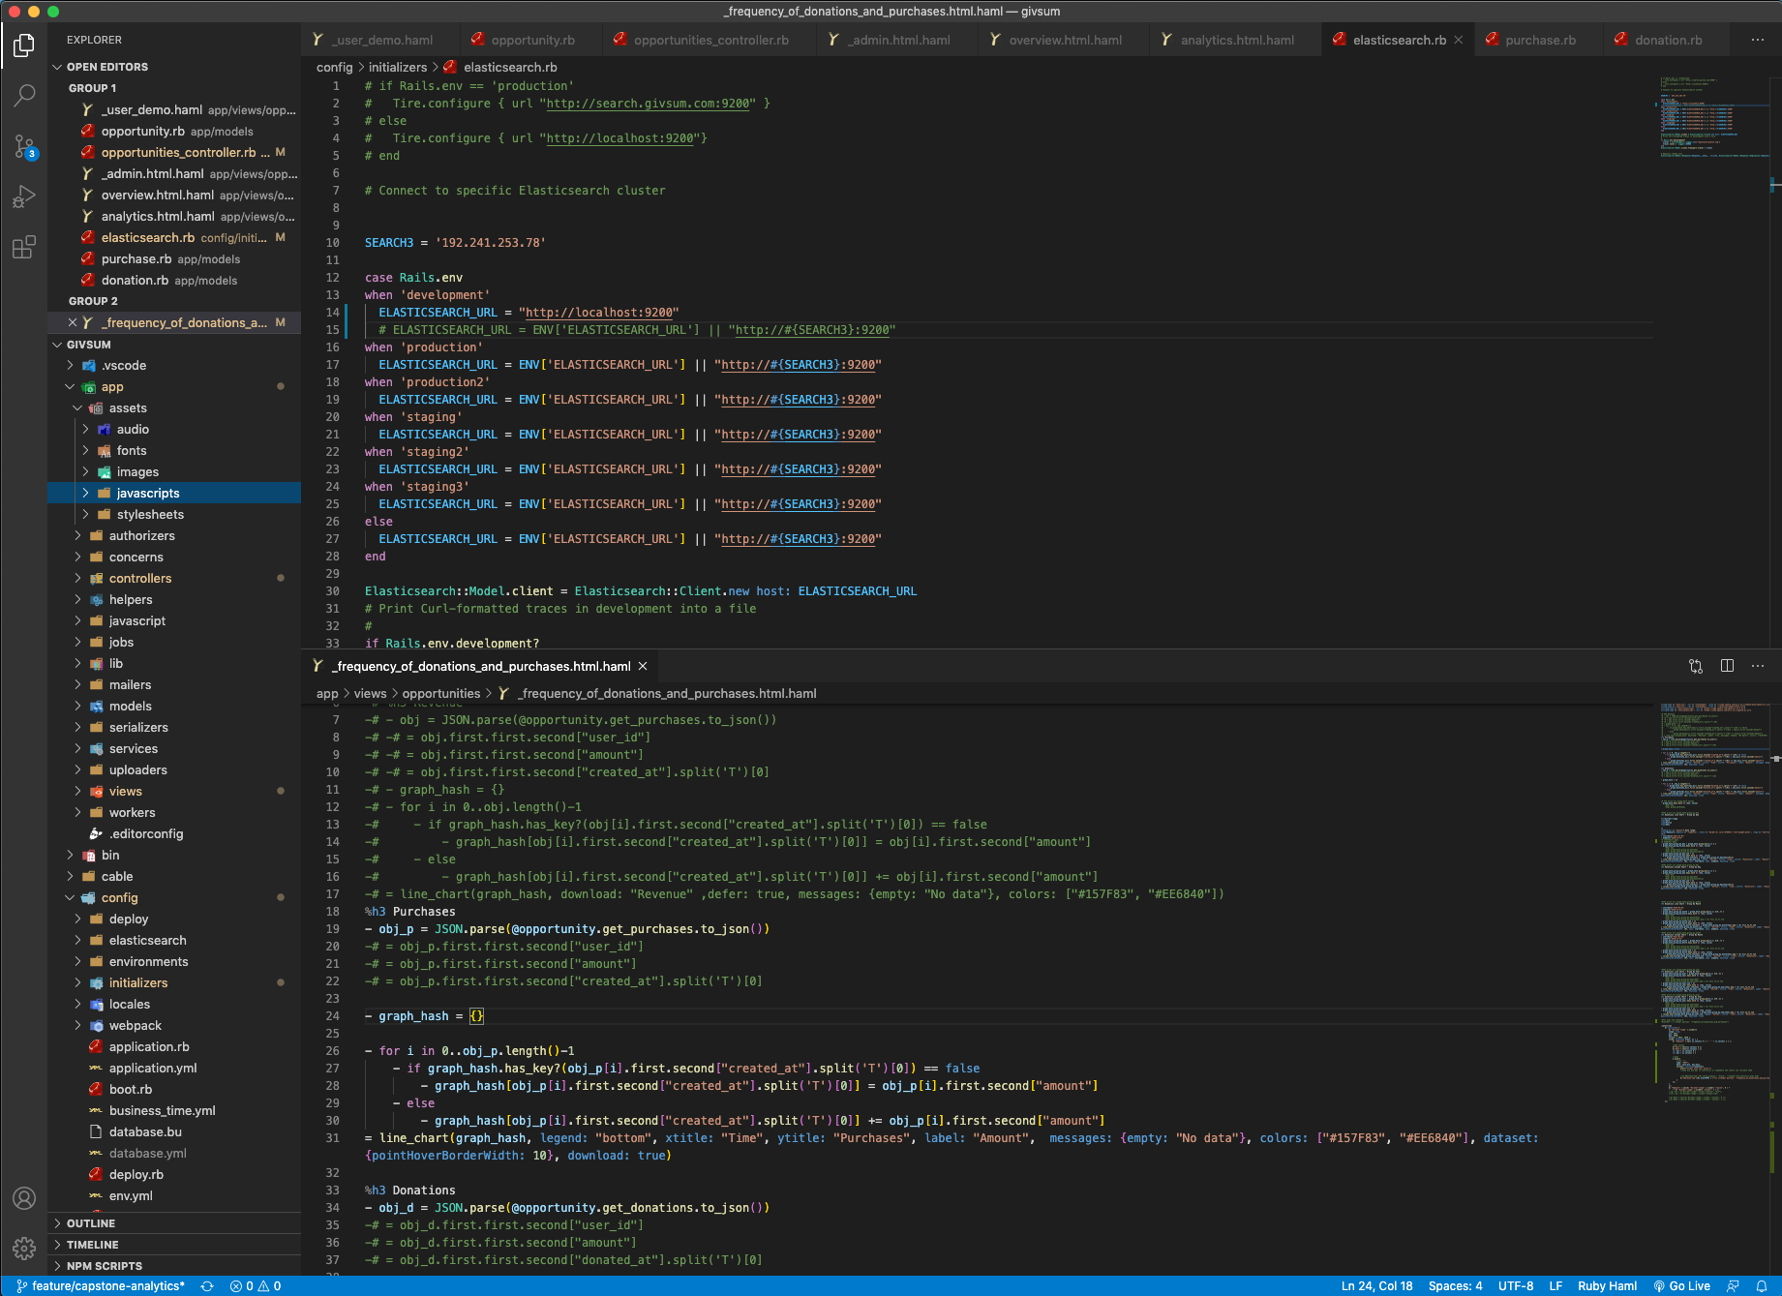
Task: Close the elasticsearch.rb tab
Action: [x=1459, y=40]
